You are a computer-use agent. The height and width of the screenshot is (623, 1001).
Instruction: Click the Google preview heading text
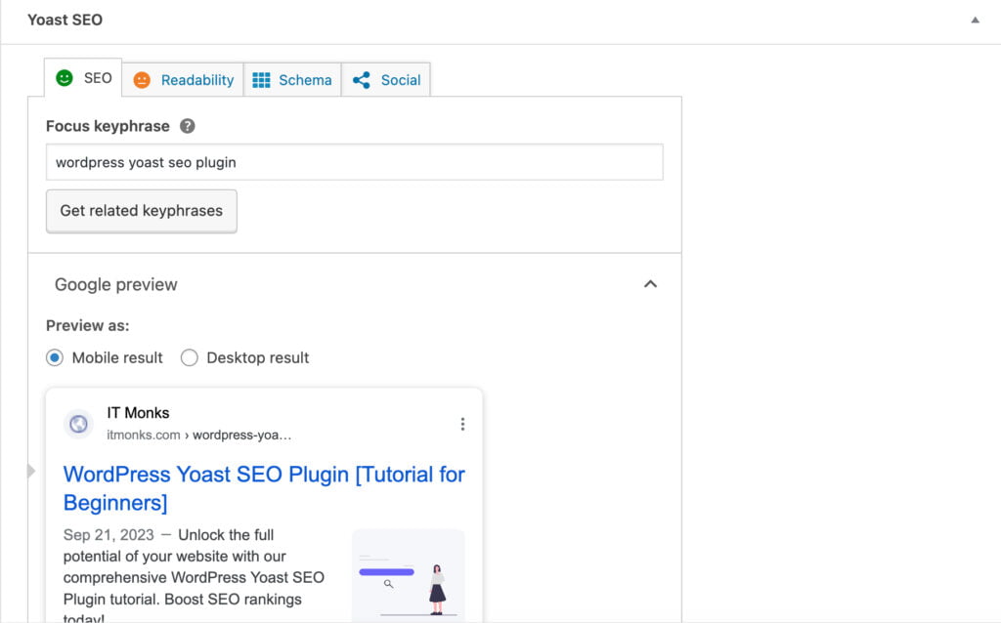[116, 284]
